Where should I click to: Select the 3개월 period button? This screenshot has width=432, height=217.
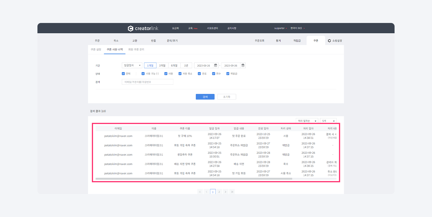pos(162,65)
